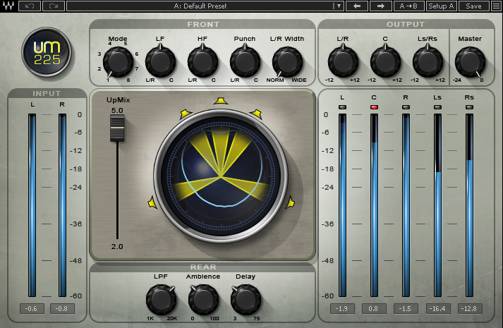The width and height of the screenshot is (503, 328).
Task: Load the previous preset arrow
Action: point(357,6)
